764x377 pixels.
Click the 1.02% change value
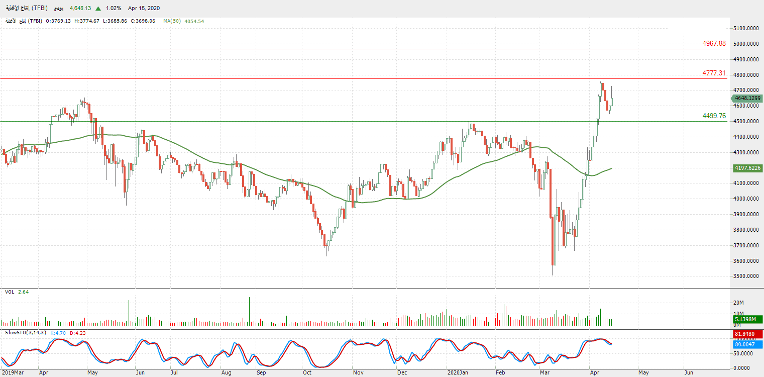(x=114, y=9)
